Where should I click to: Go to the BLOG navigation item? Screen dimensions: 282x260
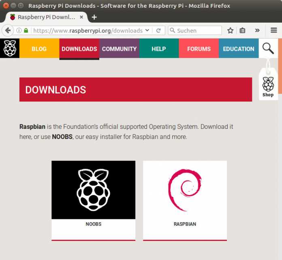(39, 49)
